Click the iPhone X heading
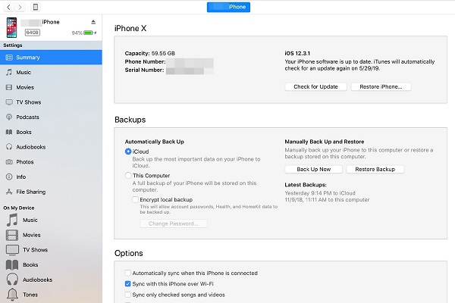 tap(130, 29)
